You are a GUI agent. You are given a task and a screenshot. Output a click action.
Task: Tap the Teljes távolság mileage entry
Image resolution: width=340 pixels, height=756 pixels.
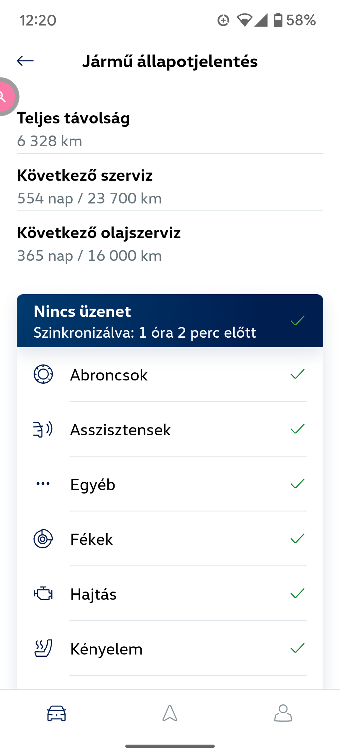click(170, 129)
